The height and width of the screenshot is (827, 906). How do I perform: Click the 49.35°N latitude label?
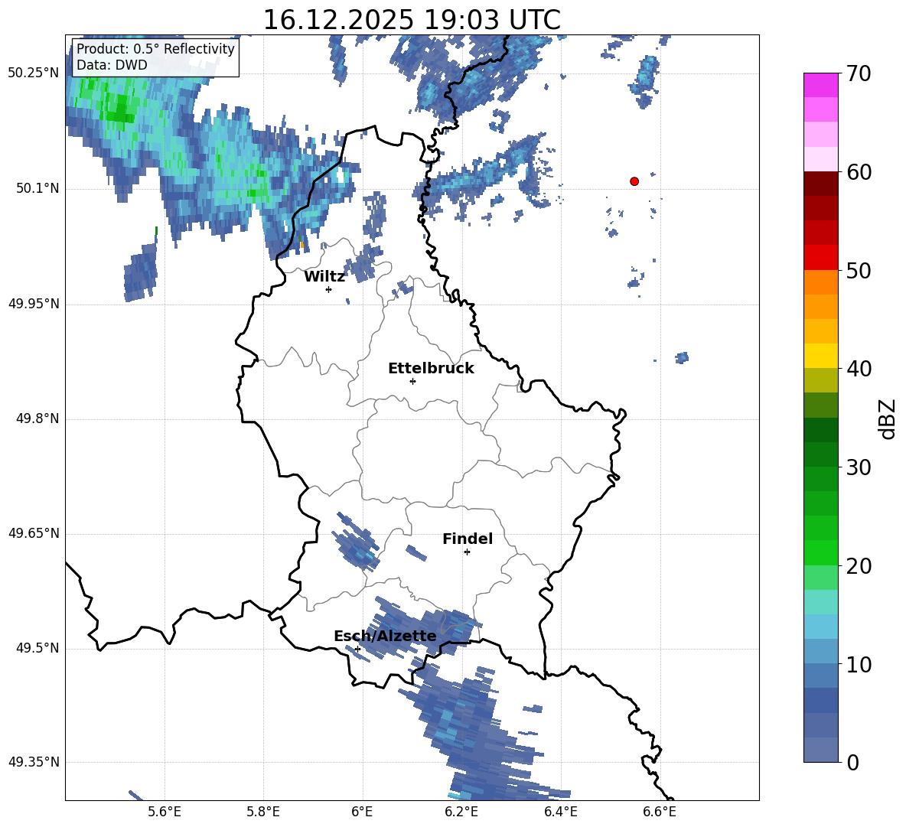pos(34,762)
